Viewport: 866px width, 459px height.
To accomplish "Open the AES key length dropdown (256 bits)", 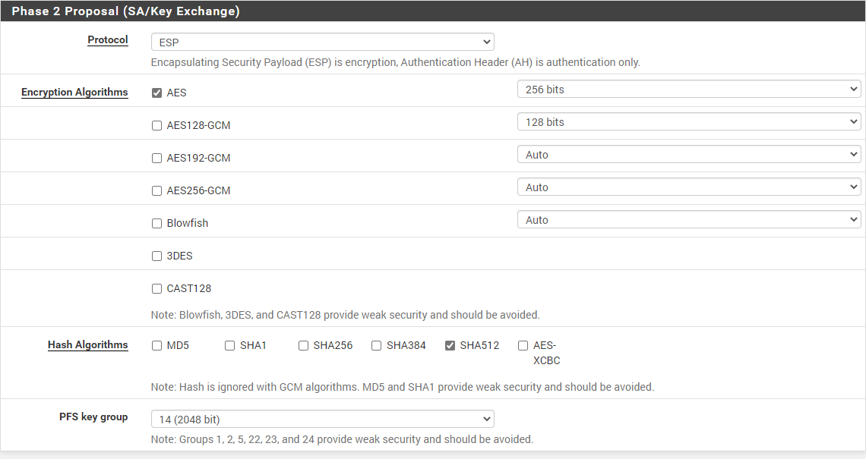I will 688,90.
